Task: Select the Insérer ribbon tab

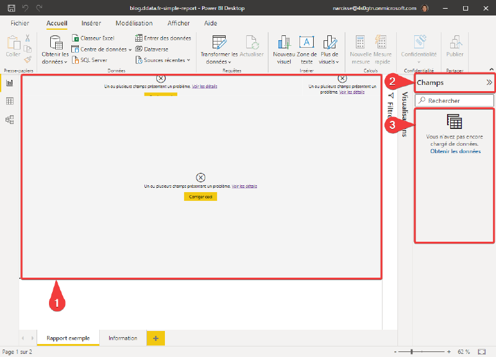Action: click(91, 23)
